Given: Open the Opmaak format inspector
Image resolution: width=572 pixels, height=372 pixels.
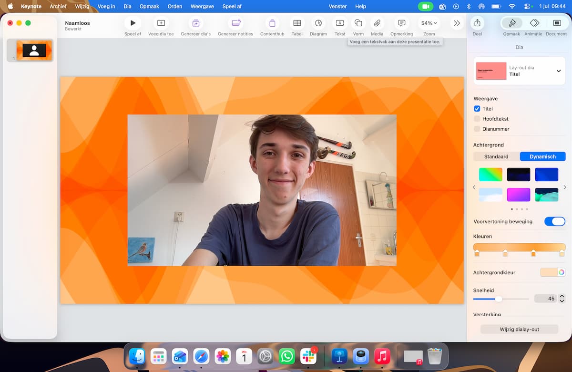Looking at the screenshot, I should click(512, 23).
